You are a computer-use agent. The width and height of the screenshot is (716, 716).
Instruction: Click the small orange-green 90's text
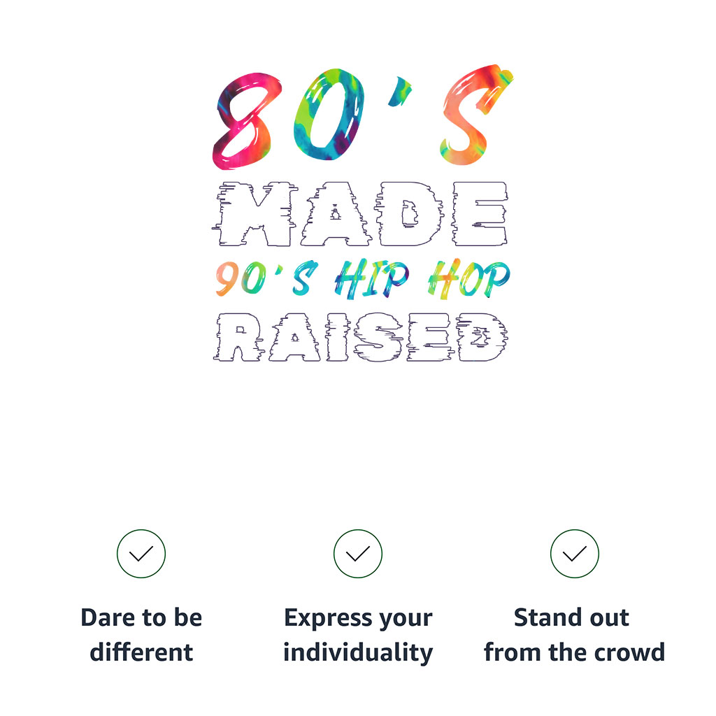click(266, 278)
